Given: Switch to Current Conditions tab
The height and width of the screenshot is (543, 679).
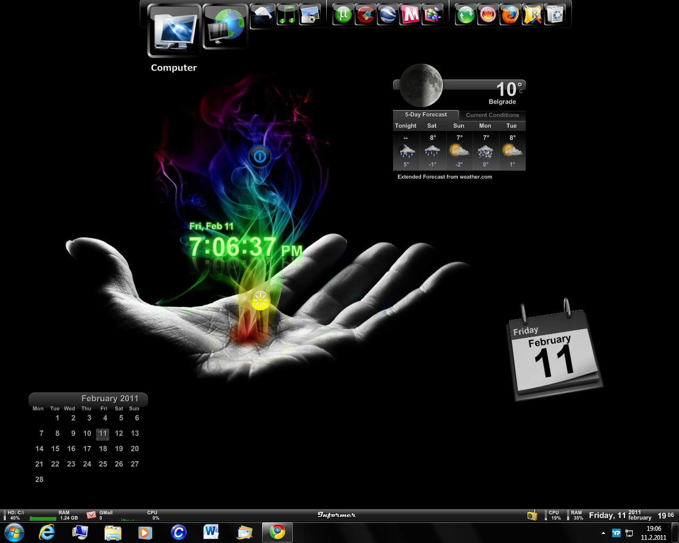Looking at the screenshot, I should point(492,115).
